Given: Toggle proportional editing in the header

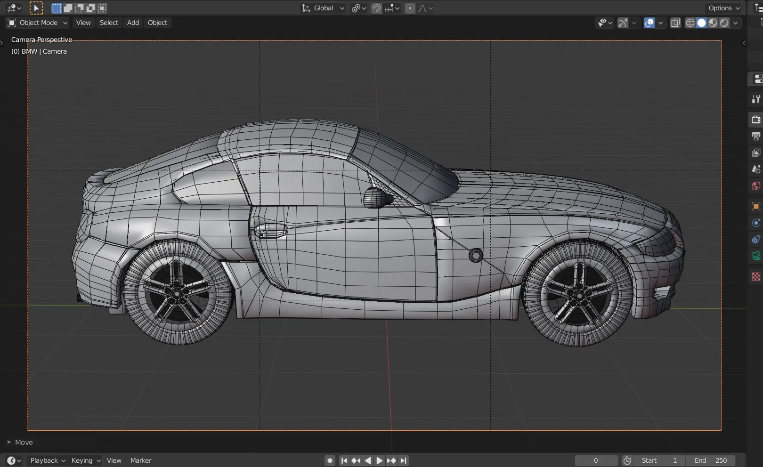Looking at the screenshot, I should click(x=409, y=8).
